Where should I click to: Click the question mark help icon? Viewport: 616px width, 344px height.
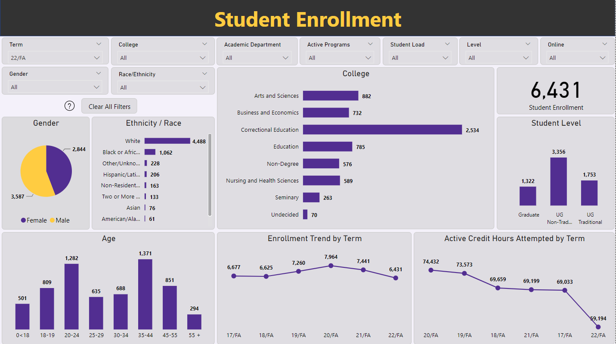pyautogui.click(x=69, y=106)
